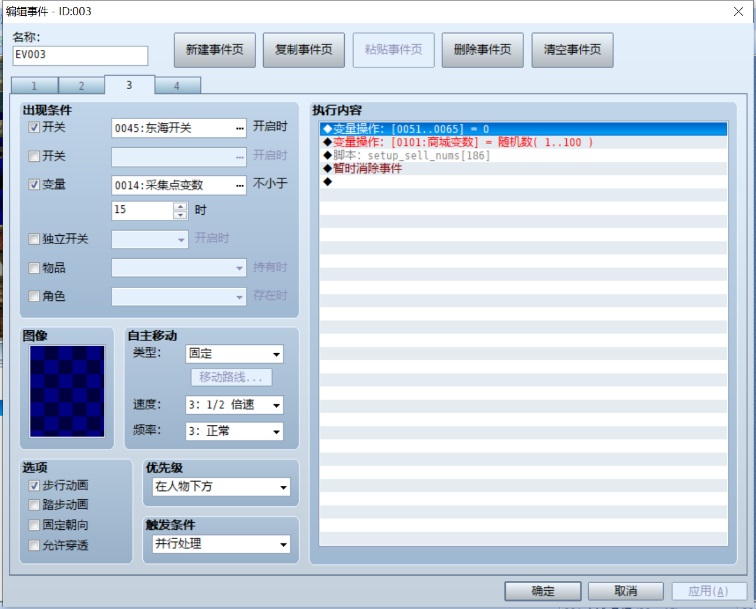
Task: Toggle the 变量 condition checkbox
Action: [x=34, y=184]
